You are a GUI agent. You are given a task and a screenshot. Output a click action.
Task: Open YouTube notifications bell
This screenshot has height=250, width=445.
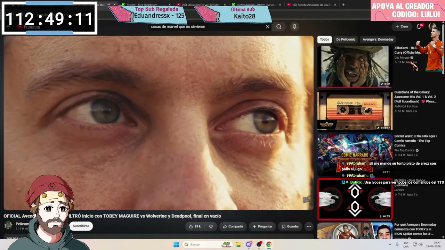pyautogui.click(x=419, y=26)
